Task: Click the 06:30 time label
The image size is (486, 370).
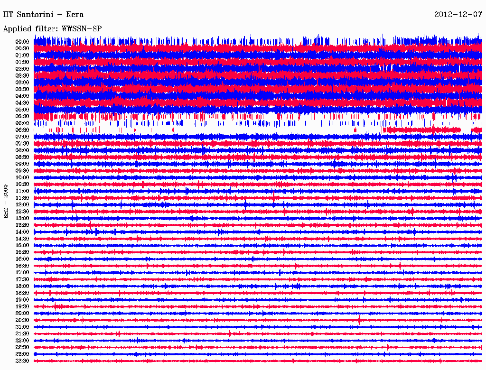Action: tap(22, 130)
